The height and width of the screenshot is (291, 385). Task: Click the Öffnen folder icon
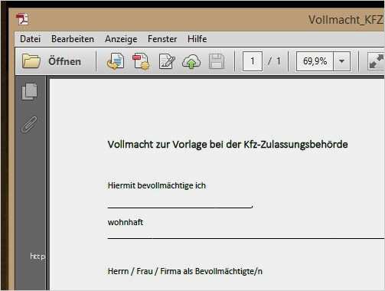pyautogui.click(x=31, y=61)
